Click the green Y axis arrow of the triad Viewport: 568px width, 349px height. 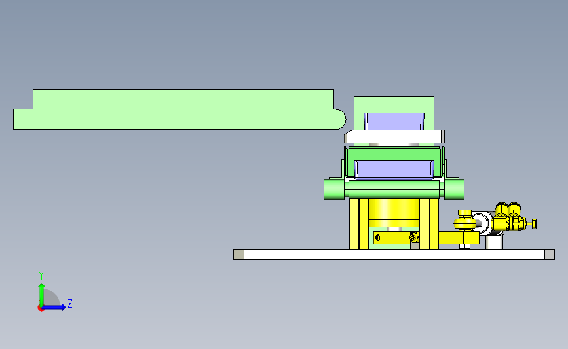tap(41, 294)
